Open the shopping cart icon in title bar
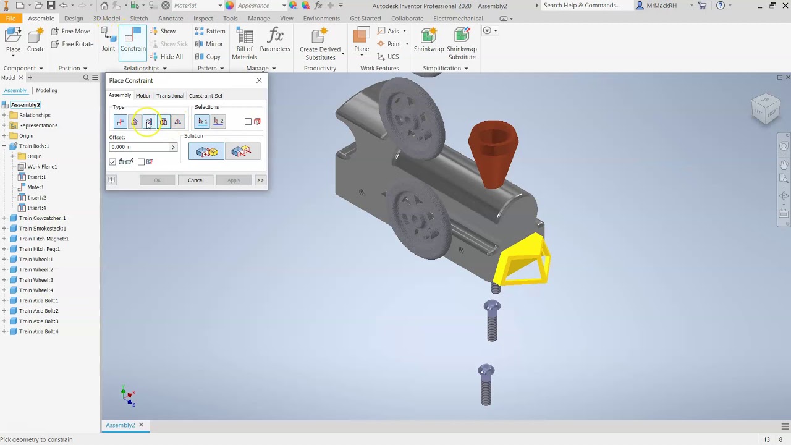Screen dimensions: 791x445 pyautogui.click(x=703, y=6)
